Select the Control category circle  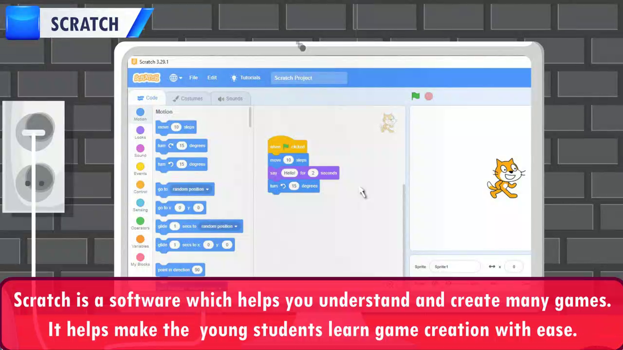click(x=140, y=185)
